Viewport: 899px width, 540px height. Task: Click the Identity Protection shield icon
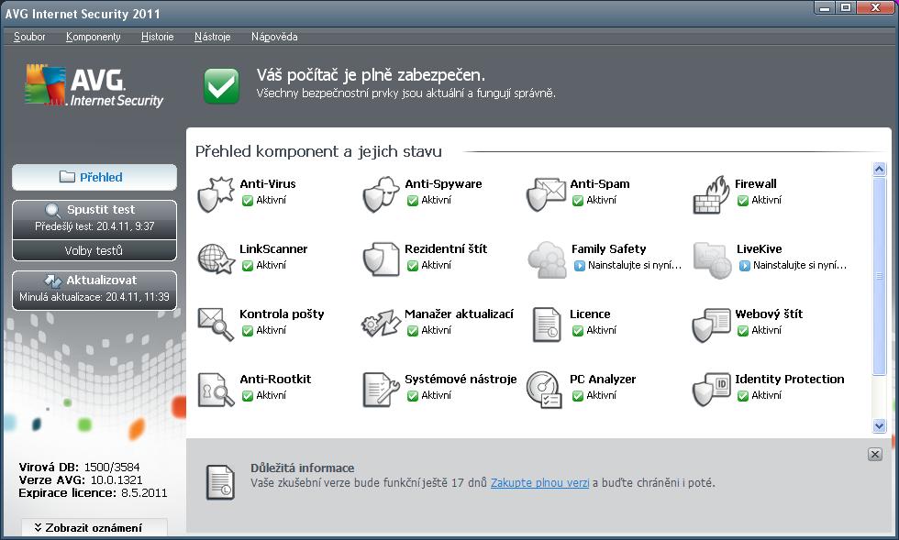711,389
